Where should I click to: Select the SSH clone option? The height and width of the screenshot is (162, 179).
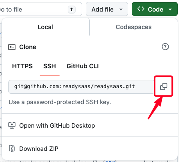pos(50,66)
